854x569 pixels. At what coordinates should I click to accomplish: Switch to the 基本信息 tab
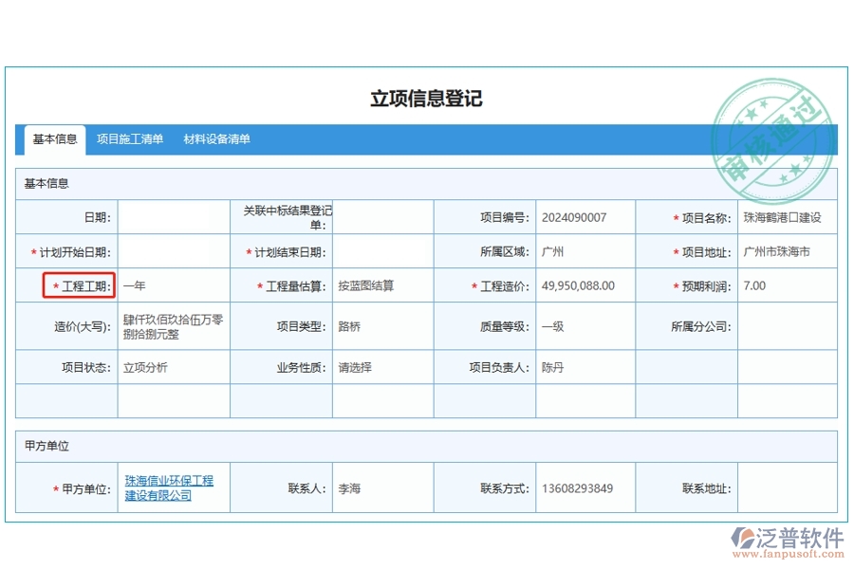point(55,139)
